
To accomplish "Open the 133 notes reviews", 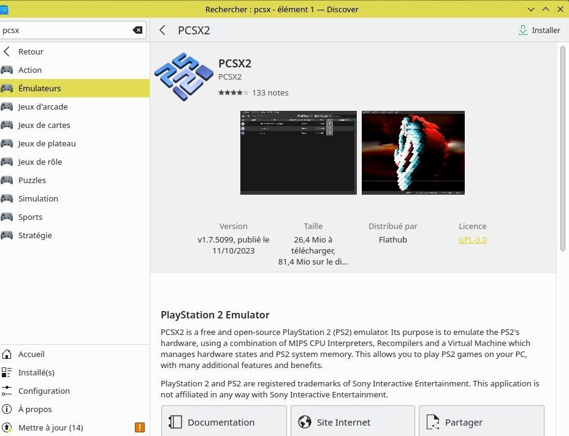I will click(x=270, y=93).
